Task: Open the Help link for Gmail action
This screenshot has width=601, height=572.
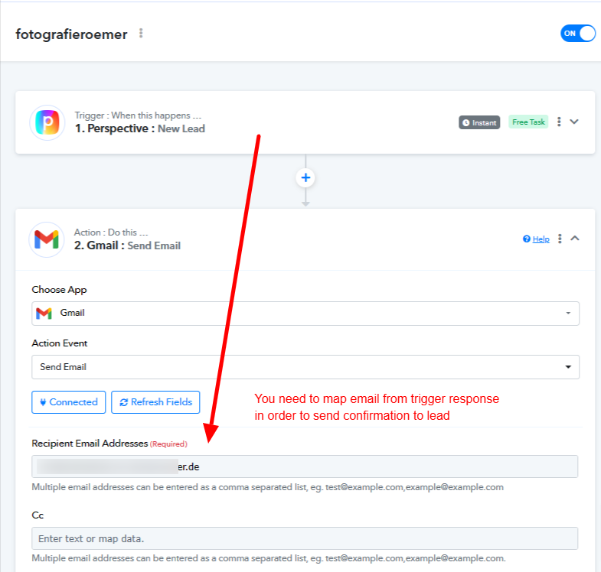Action: coord(536,239)
